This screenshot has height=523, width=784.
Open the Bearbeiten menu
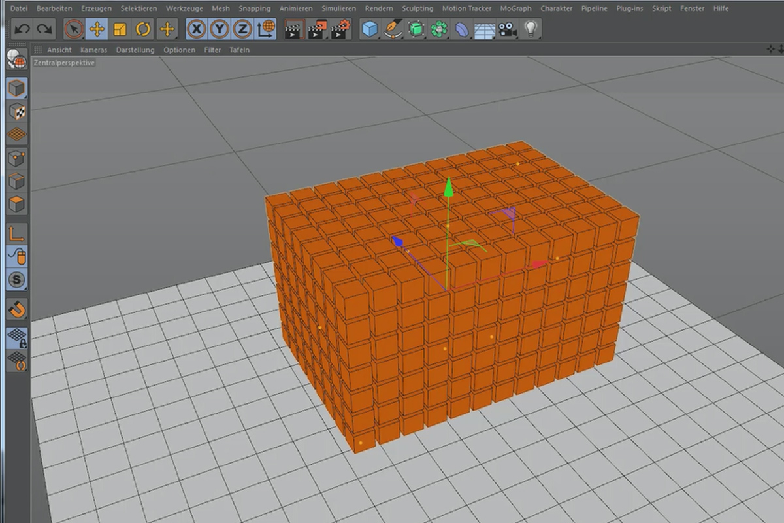(x=54, y=8)
